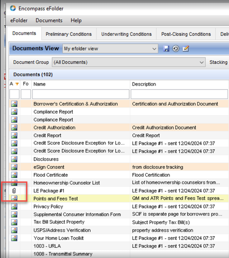This screenshot has width=229, height=258.
Task: Click attachment icon for Your Home Loan Toolkit
Action: tap(14, 238)
